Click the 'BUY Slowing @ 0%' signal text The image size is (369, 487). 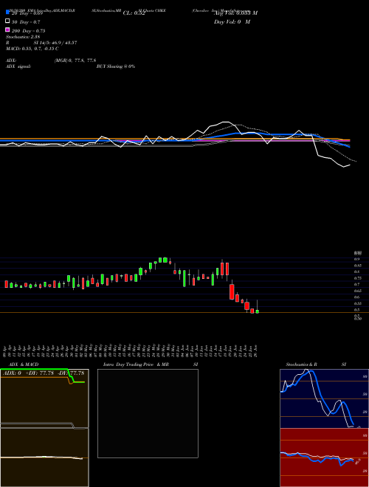[x=116, y=66]
